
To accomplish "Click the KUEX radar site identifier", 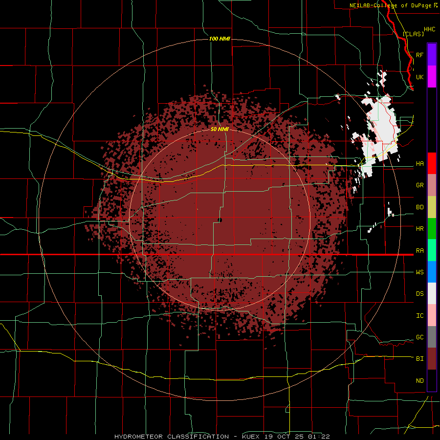I will [251, 437].
